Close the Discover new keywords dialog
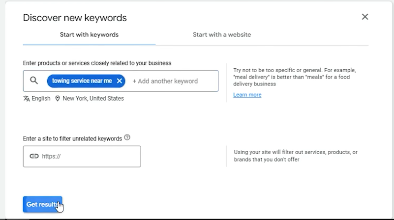Viewport: 394px width, 220px height. pos(365,17)
